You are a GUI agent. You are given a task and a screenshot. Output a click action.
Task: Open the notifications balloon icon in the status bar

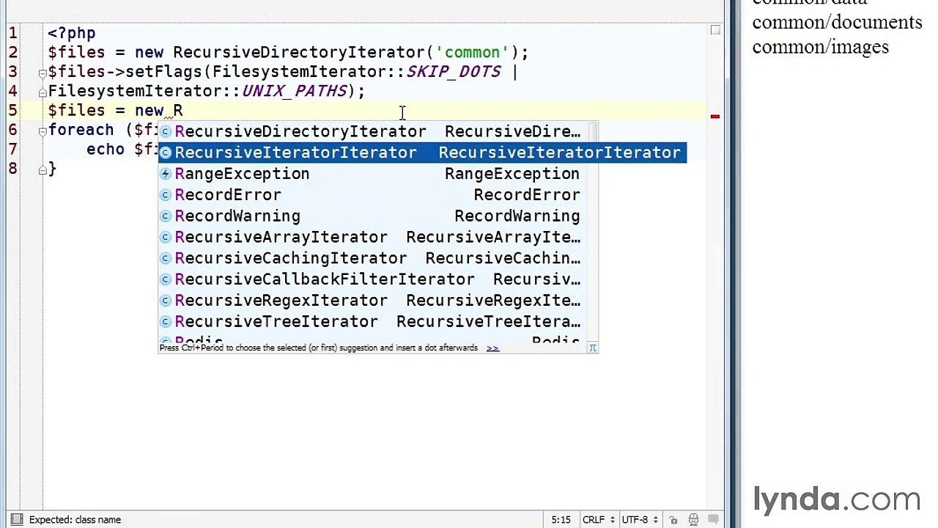pyautogui.click(x=713, y=520)
